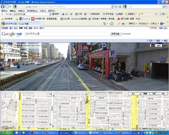This screenshot has width=169, height=135.
Task: Click the 搜尋地圖 search maps button
Action: (115, 34)
